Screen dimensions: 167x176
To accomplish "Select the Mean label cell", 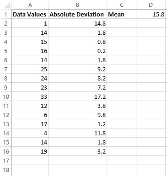I will (121, 14).
